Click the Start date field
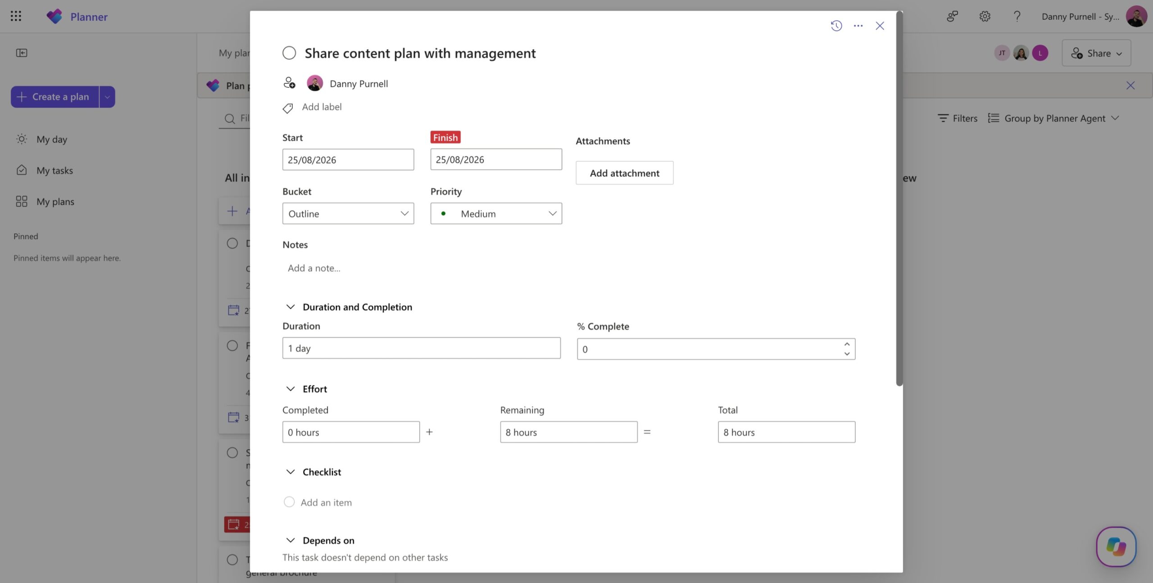The image size is (1153, 583). [x=348, y=159]
